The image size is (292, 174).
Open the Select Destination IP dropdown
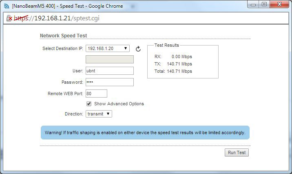[107, 48]
